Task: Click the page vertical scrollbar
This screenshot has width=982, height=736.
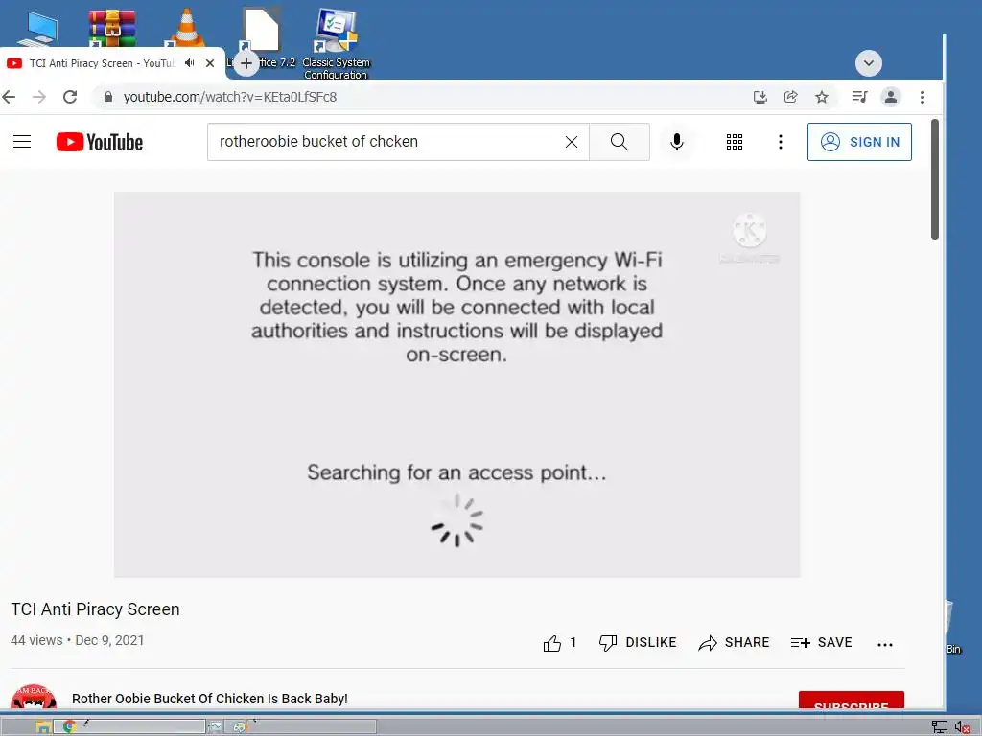Action: click(934, 179)
